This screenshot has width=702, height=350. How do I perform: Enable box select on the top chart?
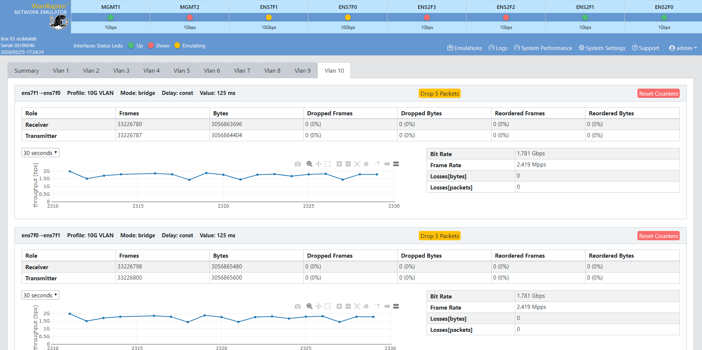pos(327,164)
